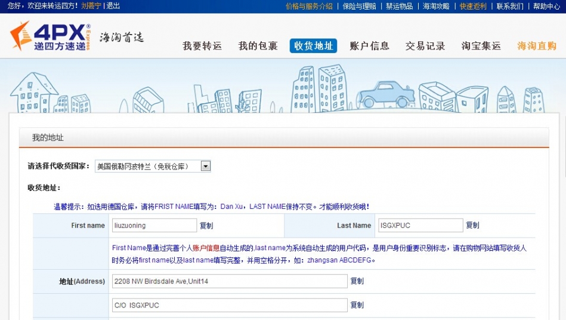
Task: Focus the C/O ISGXPUC address field
Action: pos(230,305)
